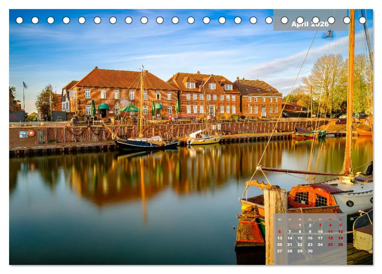This screenshot has width=382, height=274.
Task: Click date 8 in the calendar
Action: [300, 232]
